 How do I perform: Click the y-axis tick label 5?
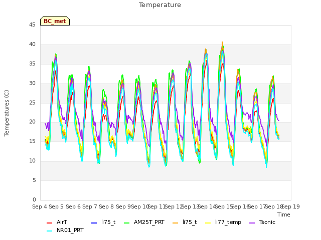[34, 180]
